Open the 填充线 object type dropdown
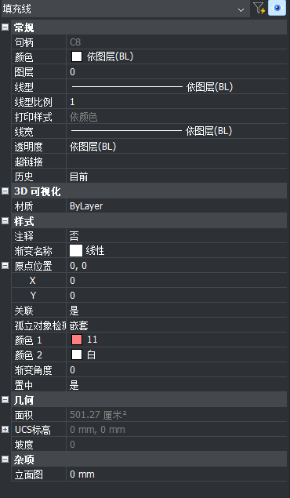Image resolution: width=290 pixels, height=498 pixels. pos(125,9)
